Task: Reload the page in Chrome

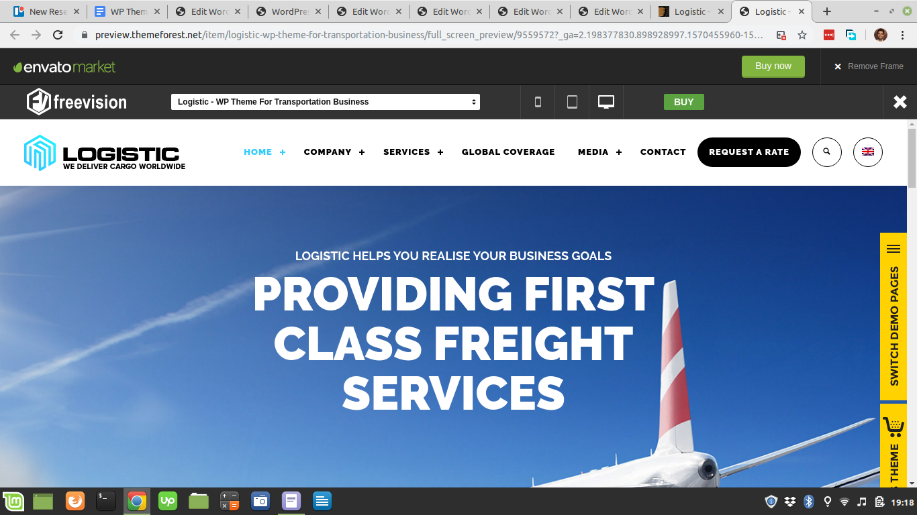Action: [58, 35]
